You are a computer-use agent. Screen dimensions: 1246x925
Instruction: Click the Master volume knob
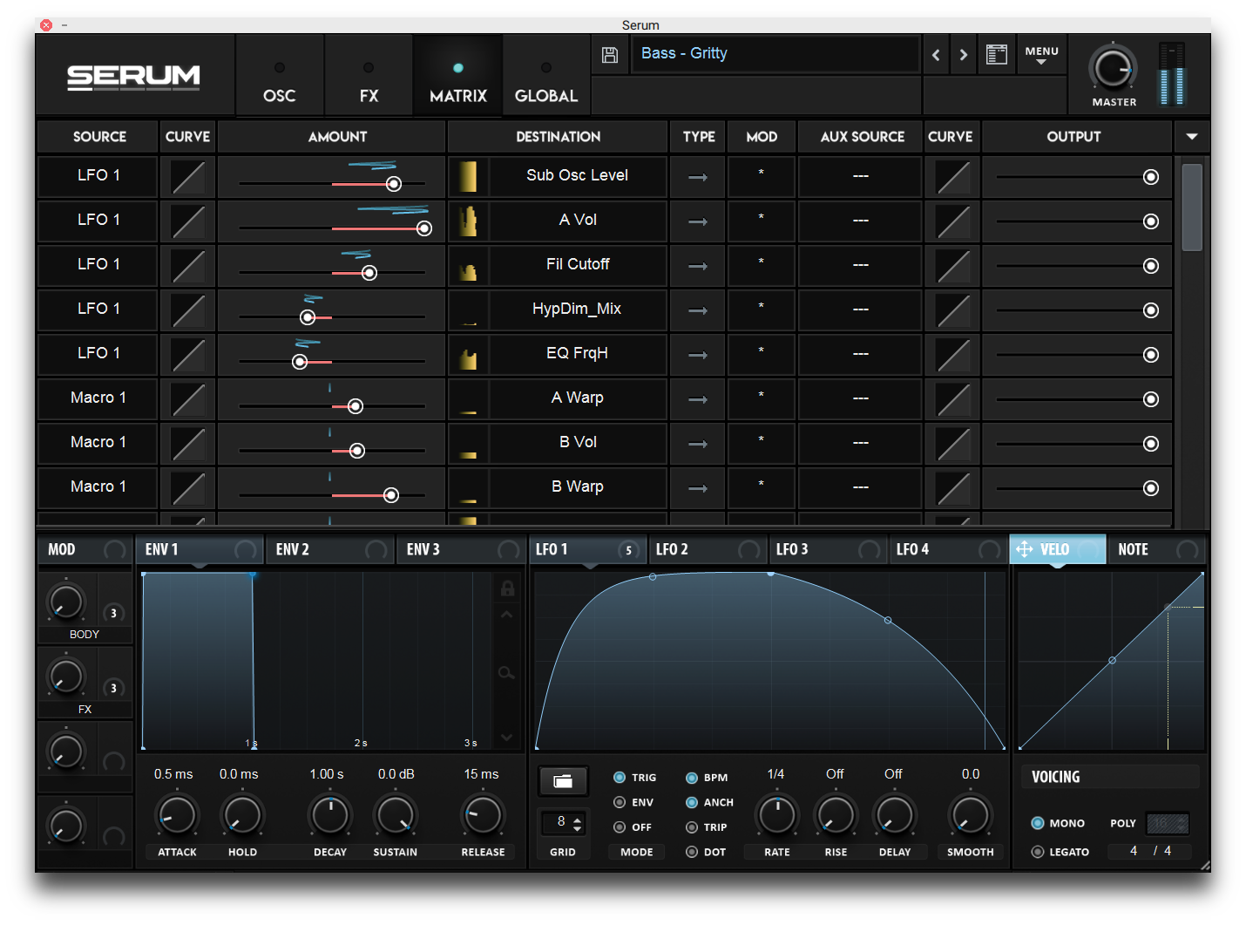1113,68
